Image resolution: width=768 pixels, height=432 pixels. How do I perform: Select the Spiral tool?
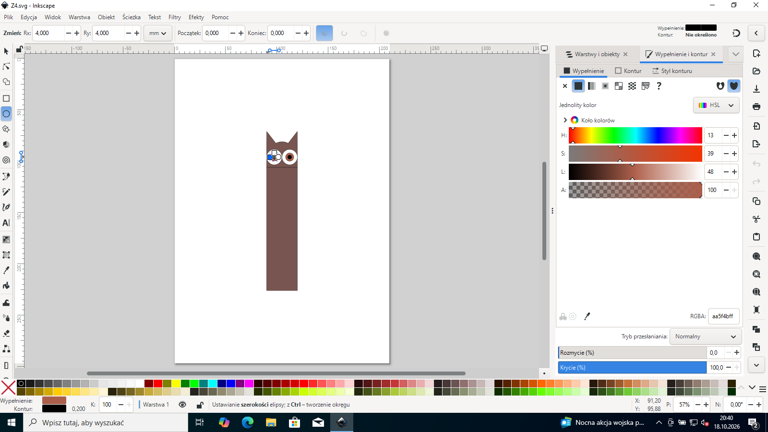pos(6,160)
